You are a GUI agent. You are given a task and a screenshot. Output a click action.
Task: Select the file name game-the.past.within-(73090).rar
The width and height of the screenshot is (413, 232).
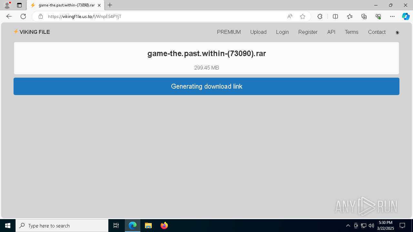[206, 53]
